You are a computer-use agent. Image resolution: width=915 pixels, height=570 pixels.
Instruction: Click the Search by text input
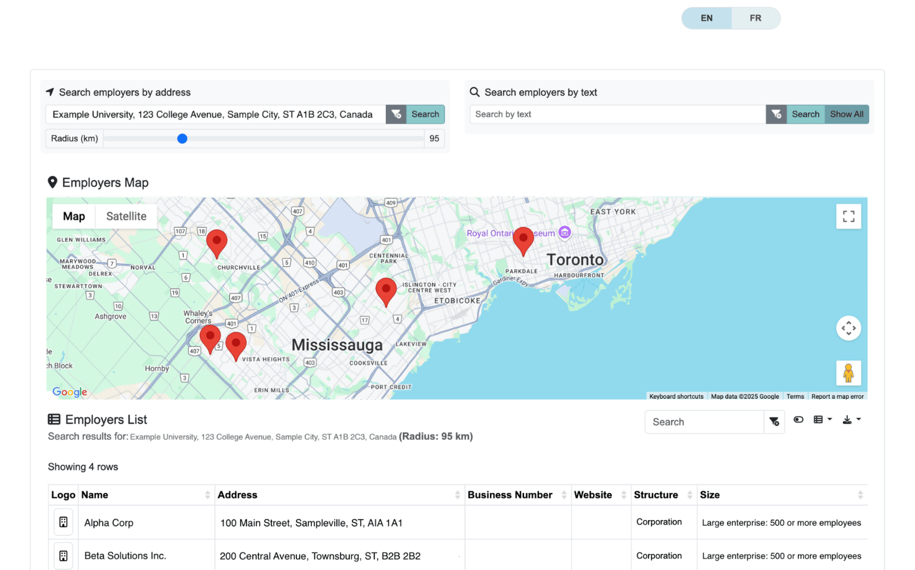617,114
